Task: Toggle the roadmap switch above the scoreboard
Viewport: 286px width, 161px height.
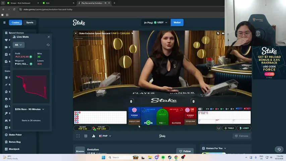Action: tap(200, 109)
